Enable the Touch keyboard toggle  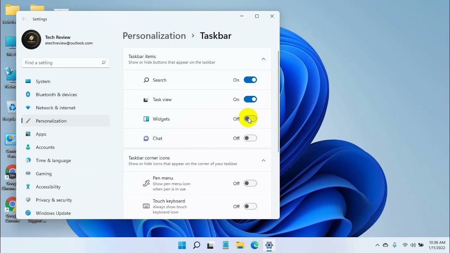coord(250,206)
